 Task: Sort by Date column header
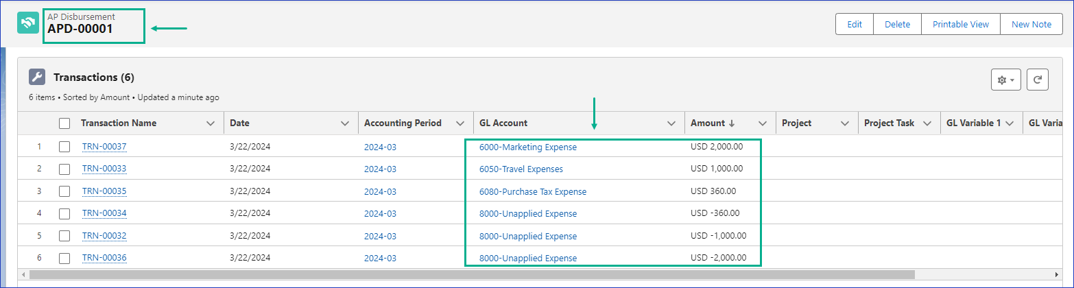(239, 123)
